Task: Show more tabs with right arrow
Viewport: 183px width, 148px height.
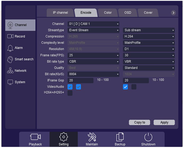Action: click(173, 13)
